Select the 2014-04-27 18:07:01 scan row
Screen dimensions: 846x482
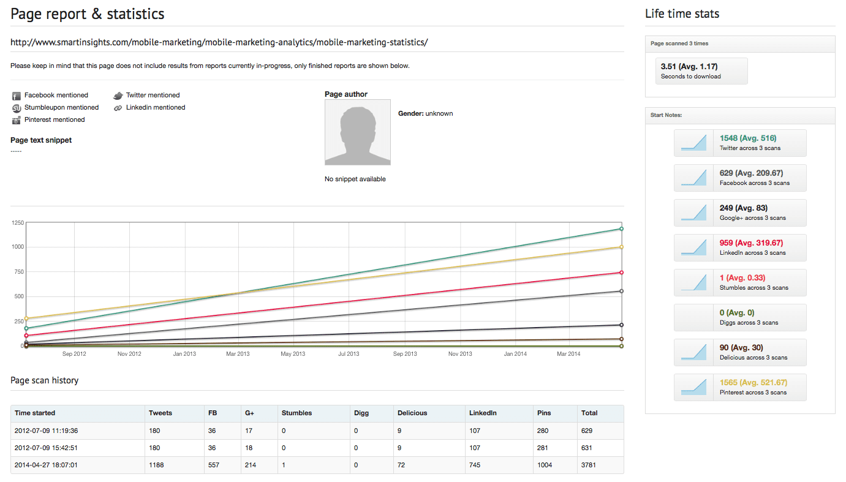click(x=317, y=465)
